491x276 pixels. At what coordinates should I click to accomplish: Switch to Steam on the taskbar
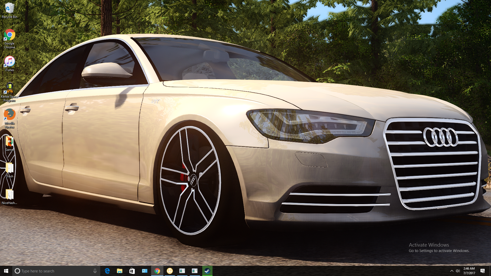[x=207, y=271]
